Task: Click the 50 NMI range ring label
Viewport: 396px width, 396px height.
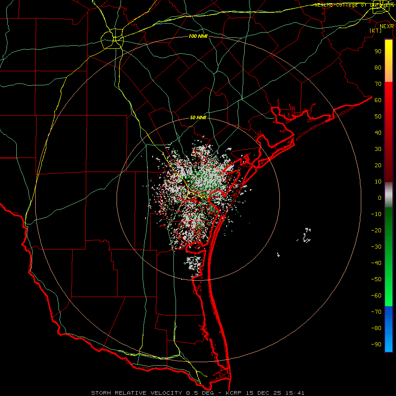Action: point(198,117)
